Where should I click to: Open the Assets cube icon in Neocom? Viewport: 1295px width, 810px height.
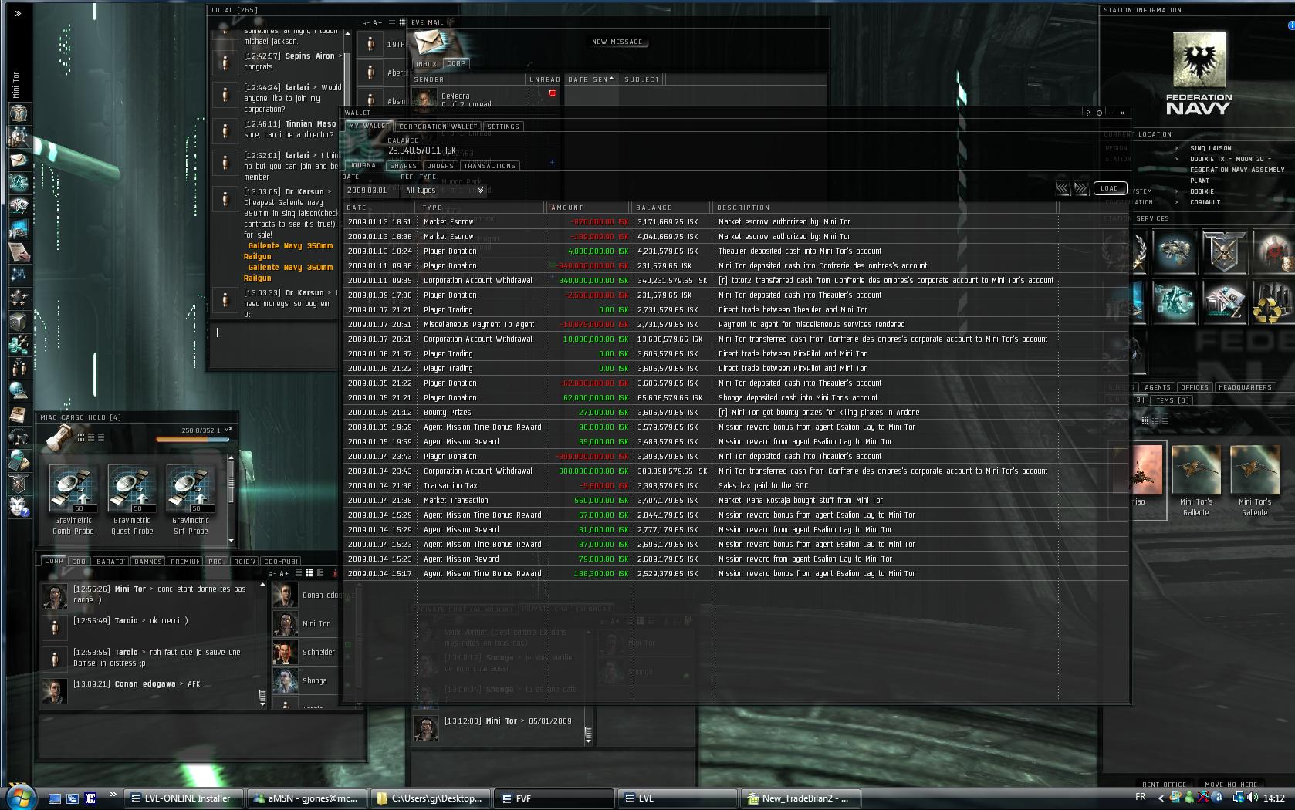point(19,320)
